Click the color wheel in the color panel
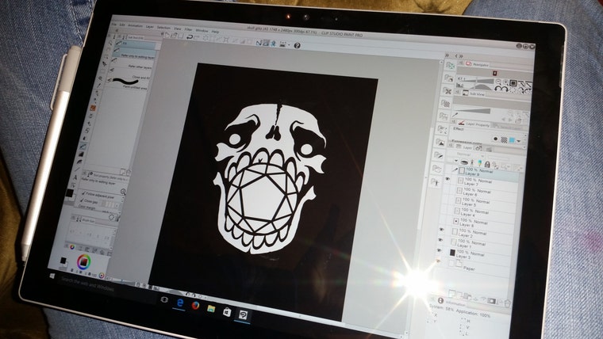Image resolution: width=603 pixels, height=339 pixels. click(84, 261)
